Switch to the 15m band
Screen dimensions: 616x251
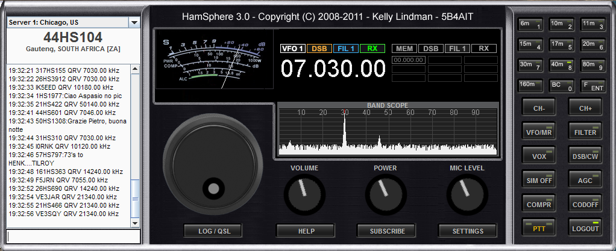[530, 45]
